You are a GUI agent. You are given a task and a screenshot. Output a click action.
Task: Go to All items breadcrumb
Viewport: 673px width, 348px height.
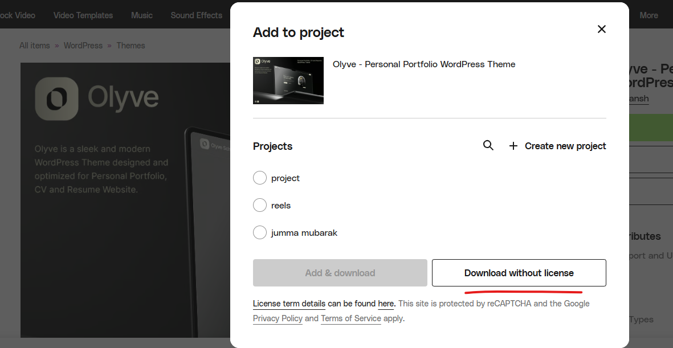point(35,46)
